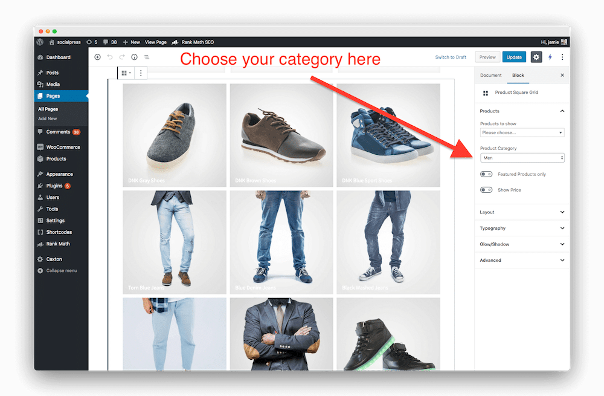Open Rank Math SEO admin bar menu
This screenshot has width=604, height=396.
pyautogui.click(x=193, y=42)
